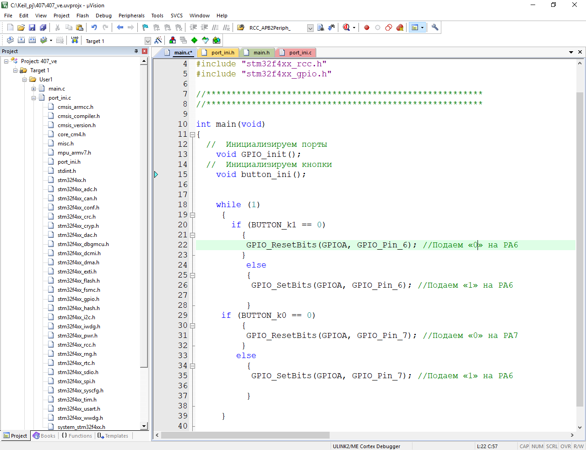This screenshot has width=586, height=450.
Task: Save the current file
Action: (32, 27)
